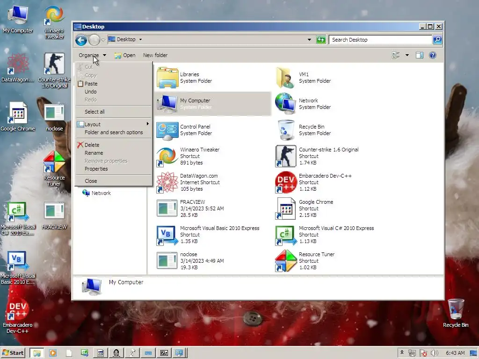The width and height of the screenshot is (479, 359).
Task: Select Microsoft Visual C# 2010 icon on desktop wallpaper
Action: [18, 219]
